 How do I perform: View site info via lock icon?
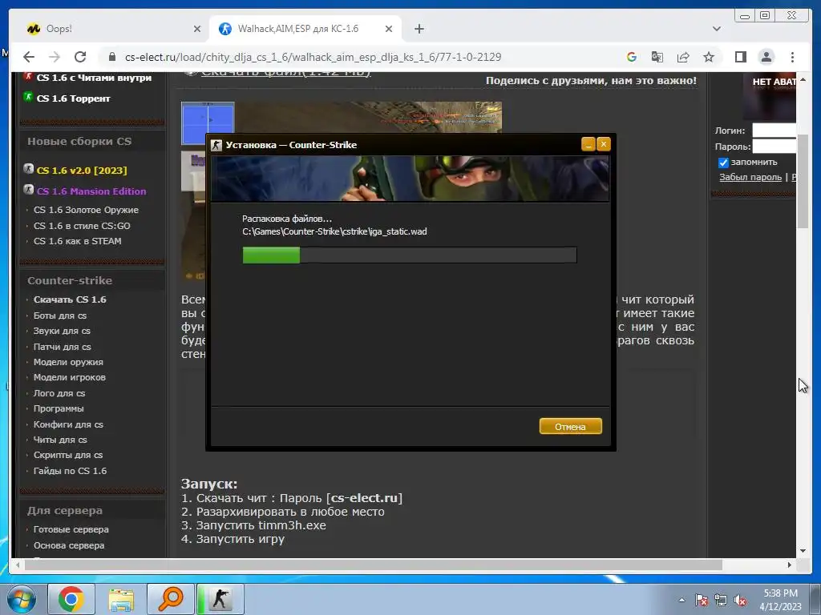pyautogui.click(x=111, y=57)
